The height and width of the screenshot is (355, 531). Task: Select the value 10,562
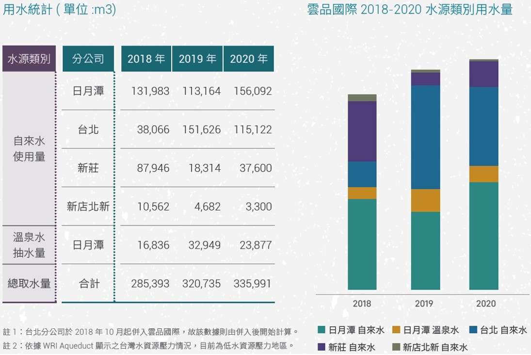153,206
